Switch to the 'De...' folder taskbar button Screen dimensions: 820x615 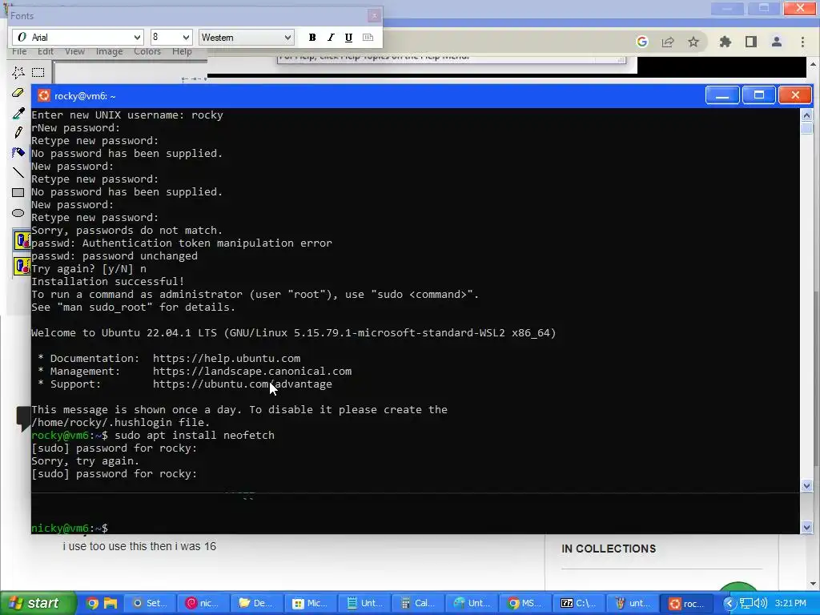[256, 603]
